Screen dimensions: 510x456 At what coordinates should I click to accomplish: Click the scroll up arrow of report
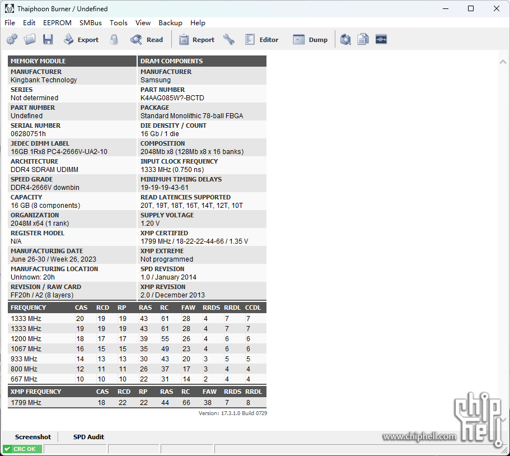[503, 62]
